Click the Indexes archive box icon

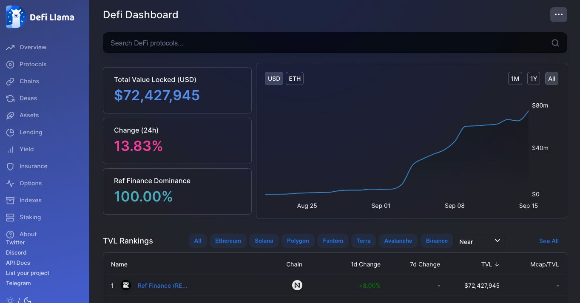coord(10,200)
